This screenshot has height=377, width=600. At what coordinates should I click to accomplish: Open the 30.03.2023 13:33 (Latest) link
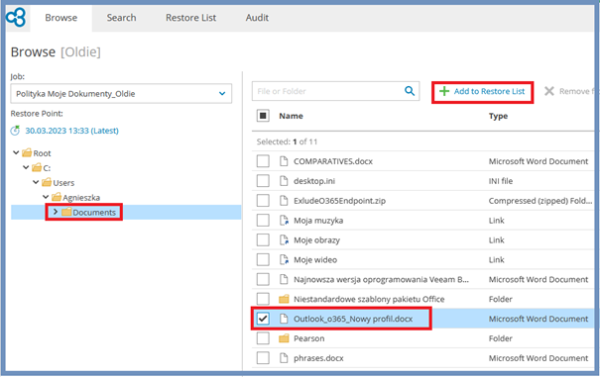72,131
